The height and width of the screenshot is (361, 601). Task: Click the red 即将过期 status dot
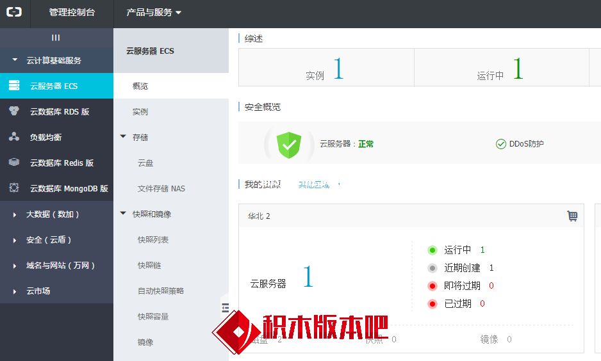(432, 286)
